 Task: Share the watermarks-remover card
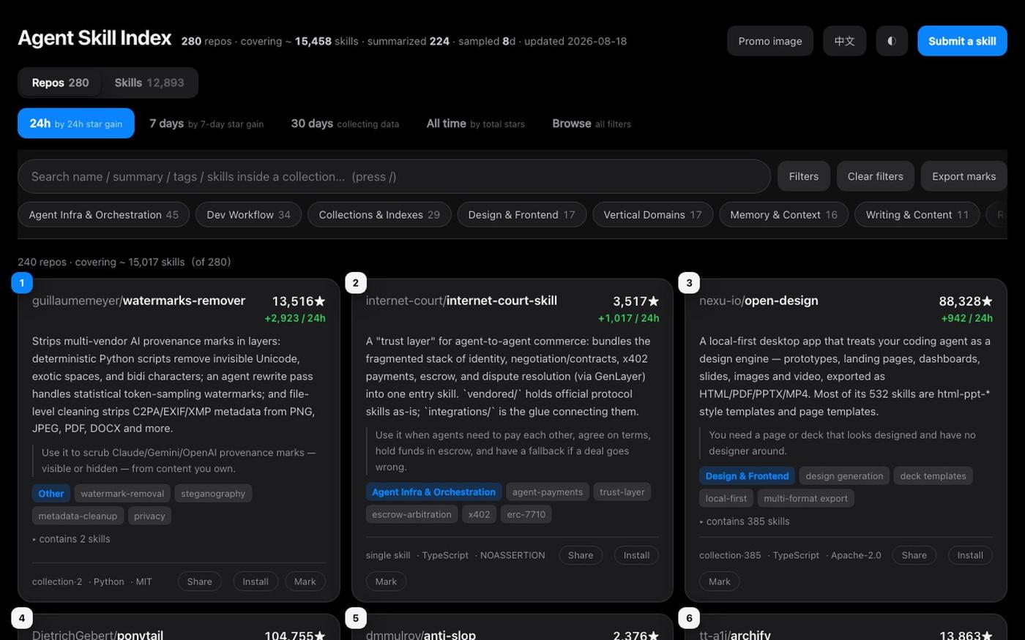pyautogui.click(x=199, y=581)
